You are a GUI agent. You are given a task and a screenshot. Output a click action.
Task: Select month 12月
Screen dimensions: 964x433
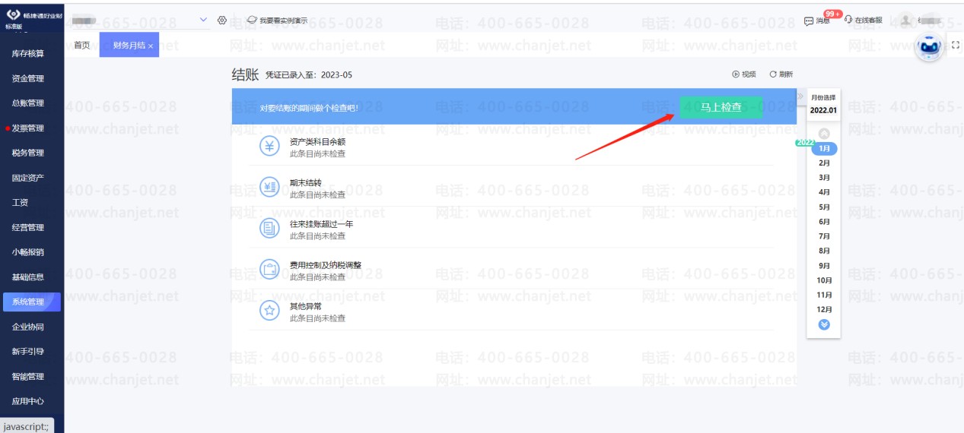(x=824, y=309)
